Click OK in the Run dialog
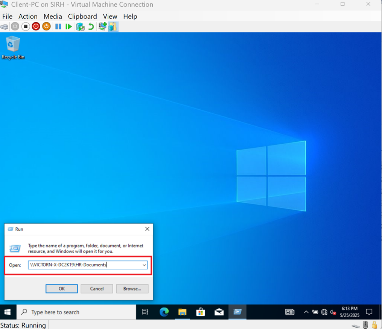 [62, 289]
